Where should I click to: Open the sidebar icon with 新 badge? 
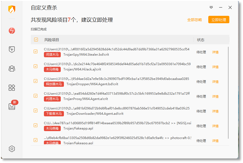[12, 106]
